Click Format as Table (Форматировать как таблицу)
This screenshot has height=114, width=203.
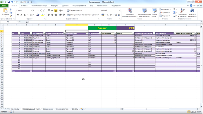[144, 13]
